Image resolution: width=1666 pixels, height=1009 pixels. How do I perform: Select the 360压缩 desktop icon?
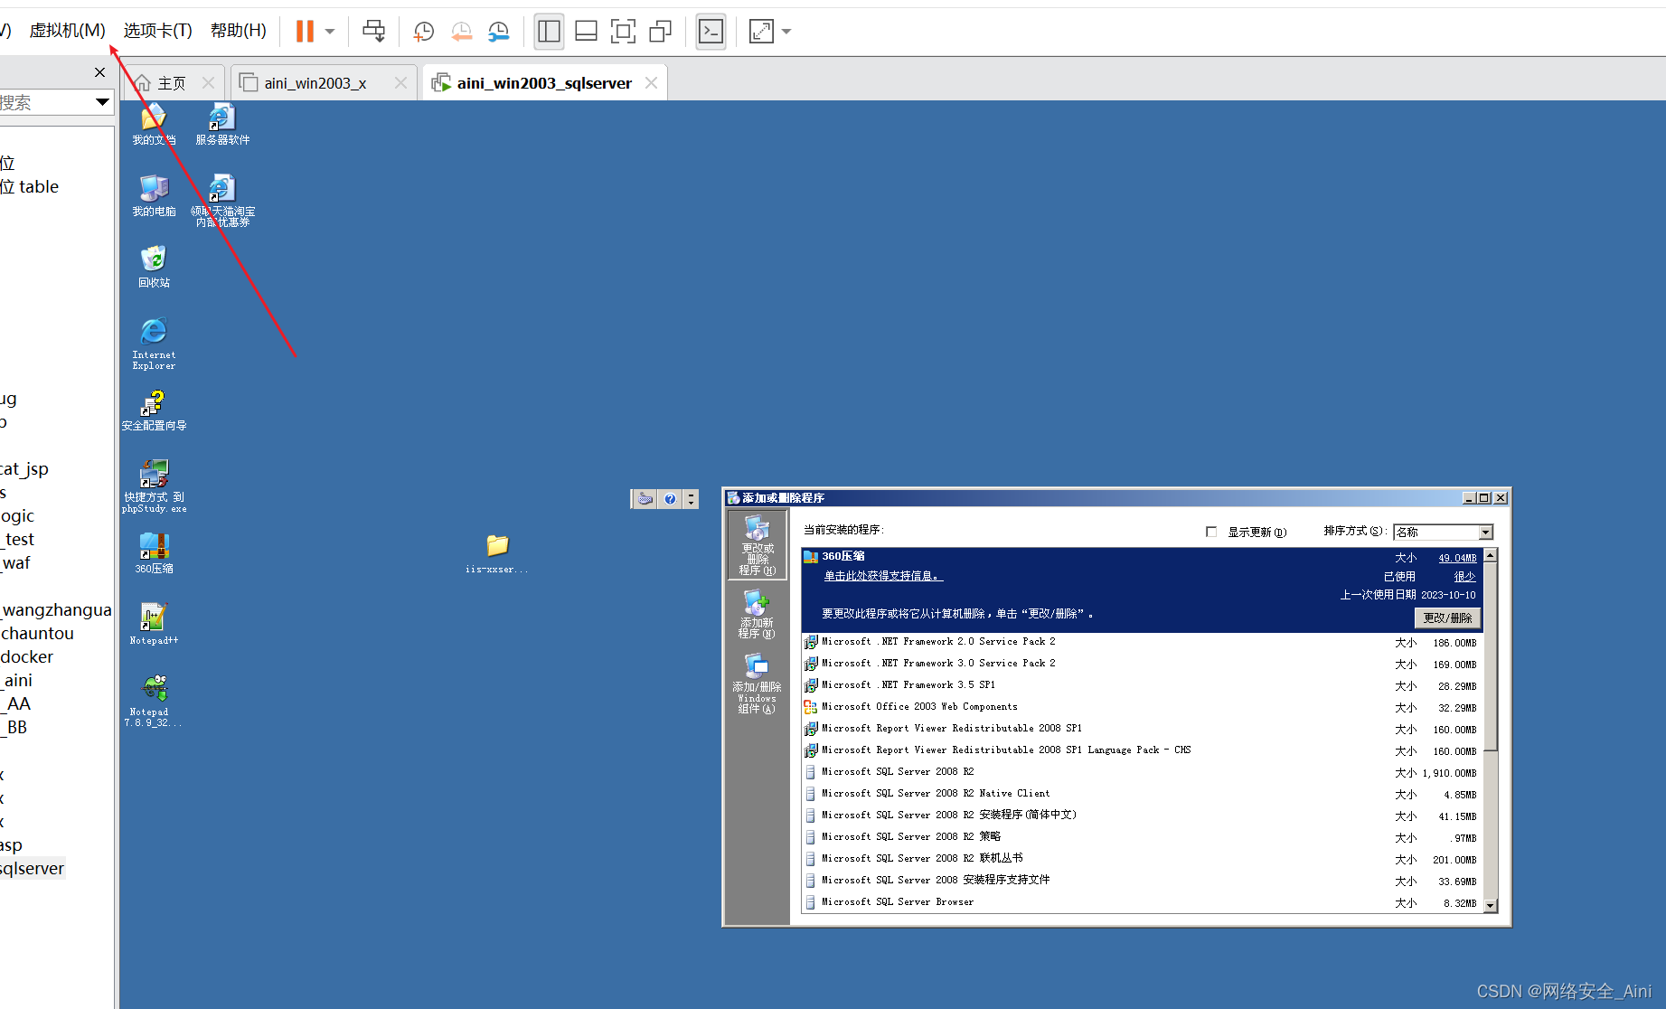point(154,553)
